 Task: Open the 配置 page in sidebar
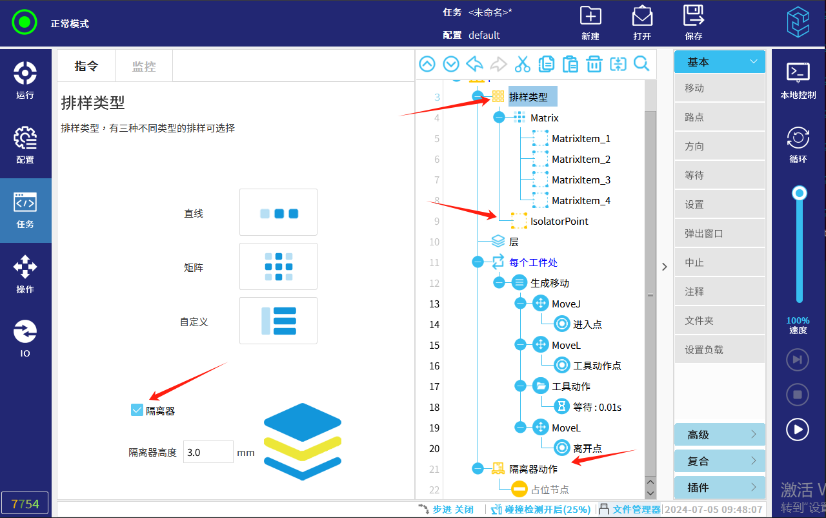click(x=25, y=145)
